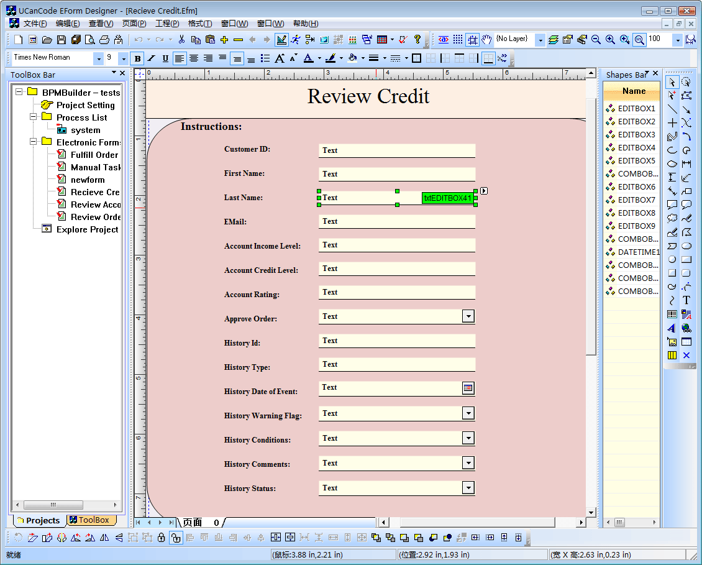This screenshot has height=565, width=702.
Task: Open Project Setting in the tree
Action: [85, 105]
